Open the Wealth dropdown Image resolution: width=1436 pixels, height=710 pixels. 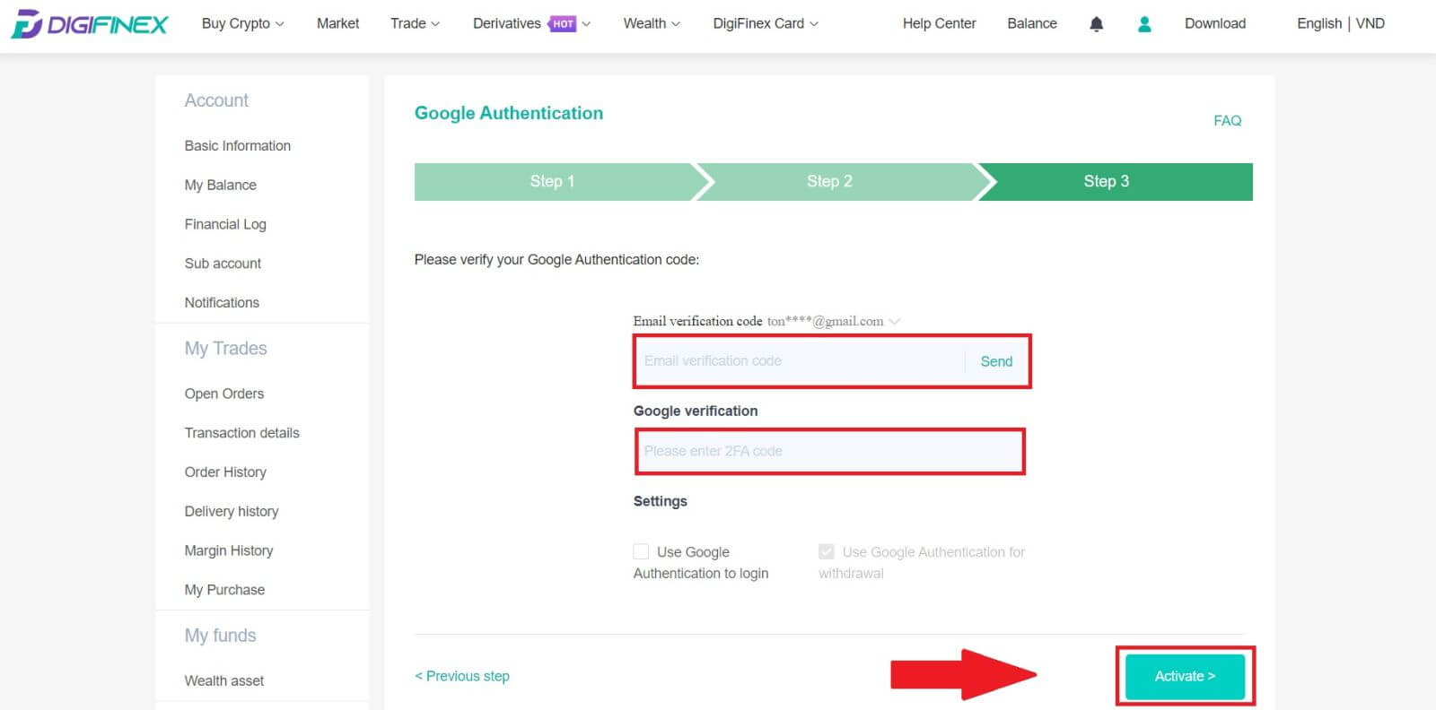coord(651,23)
